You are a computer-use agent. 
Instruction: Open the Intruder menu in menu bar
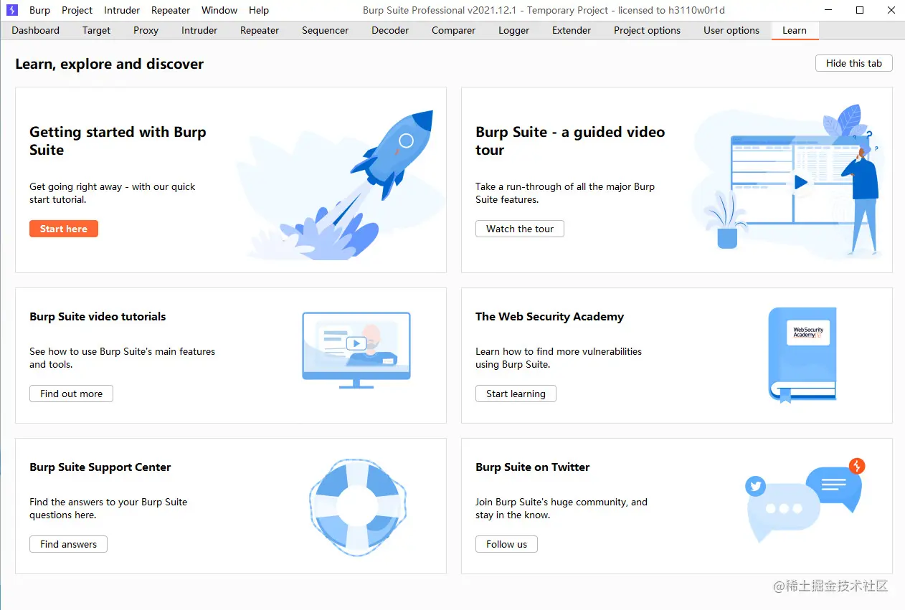point(122,10)
